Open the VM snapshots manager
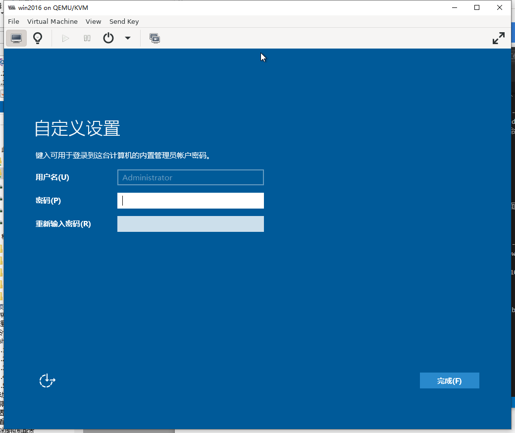 point(154,38)
